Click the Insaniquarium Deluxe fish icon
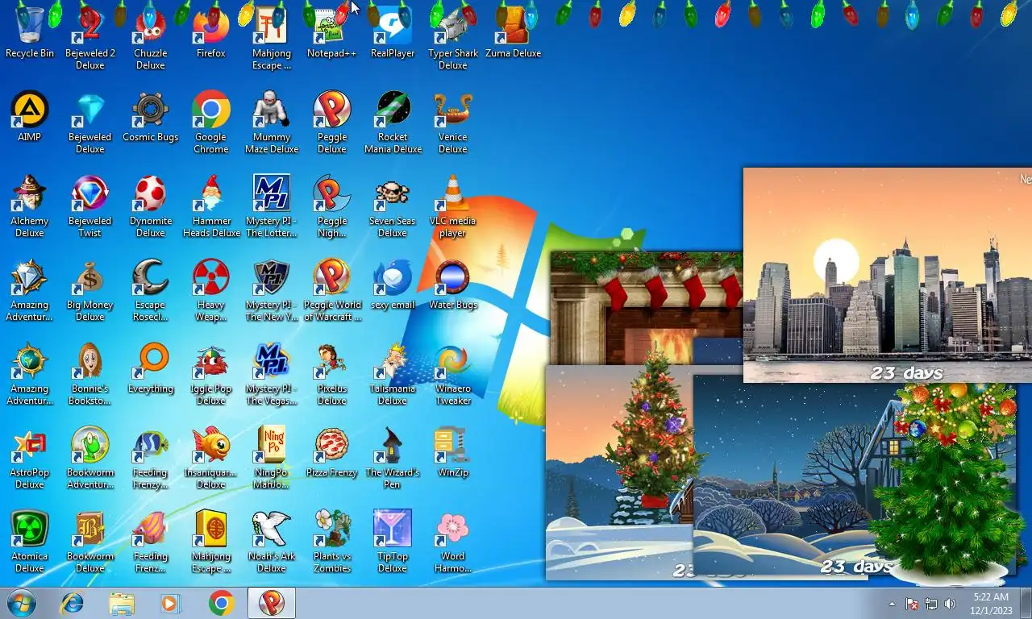This screenshot has height=619, width=1032. 211,457
